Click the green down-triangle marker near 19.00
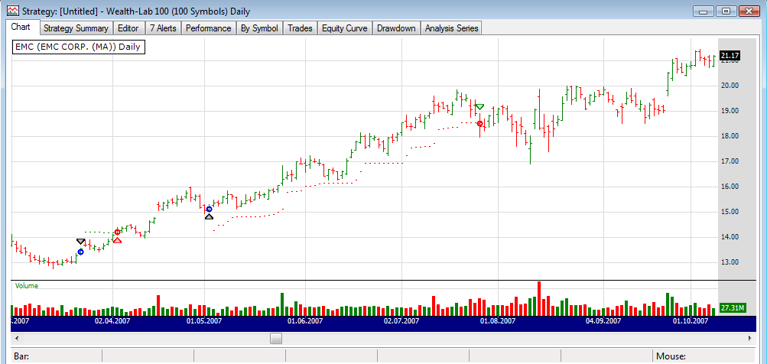 point(479,106)
